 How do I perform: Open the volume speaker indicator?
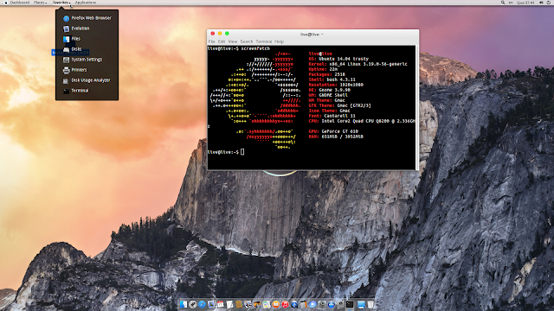[x=541, y=3]
